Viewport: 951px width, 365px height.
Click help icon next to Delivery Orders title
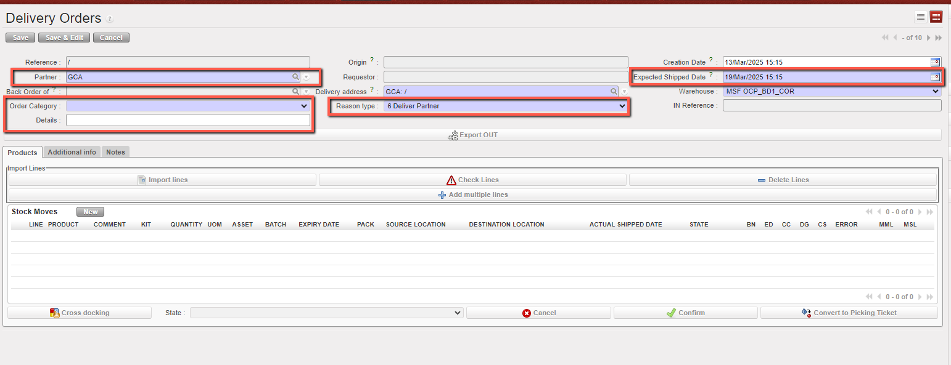[x=110, y=20]
